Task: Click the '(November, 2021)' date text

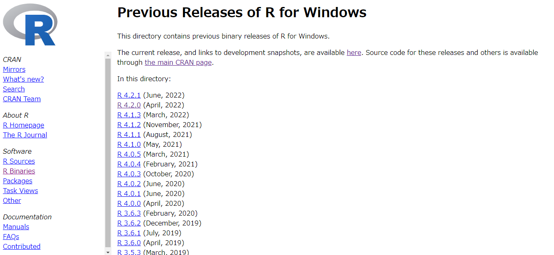Action: [172, 125]
